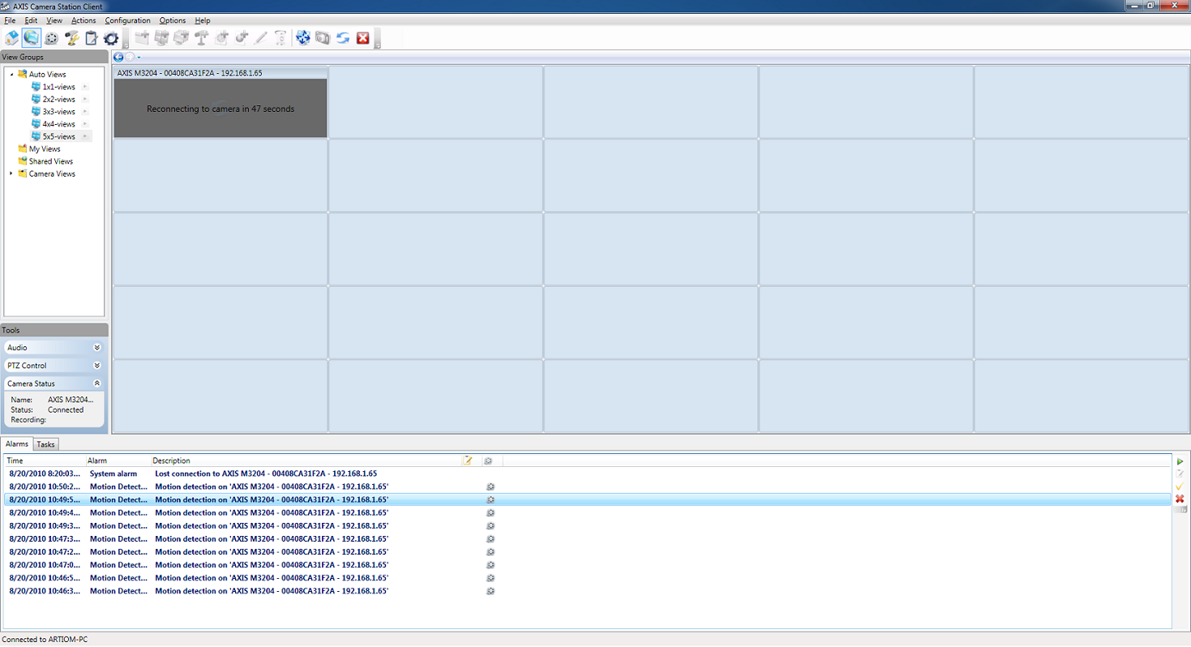Click the clipboard log icon in toolbar
This screenshot has width=1191, height=647.
pos(91,37)
